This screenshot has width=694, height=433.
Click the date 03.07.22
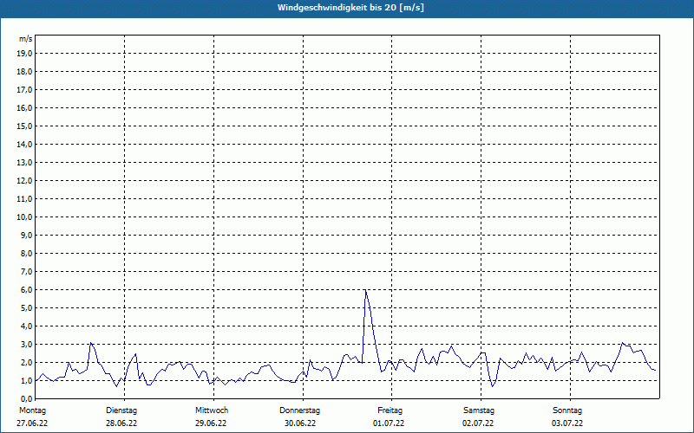click(x=567, y=423)
